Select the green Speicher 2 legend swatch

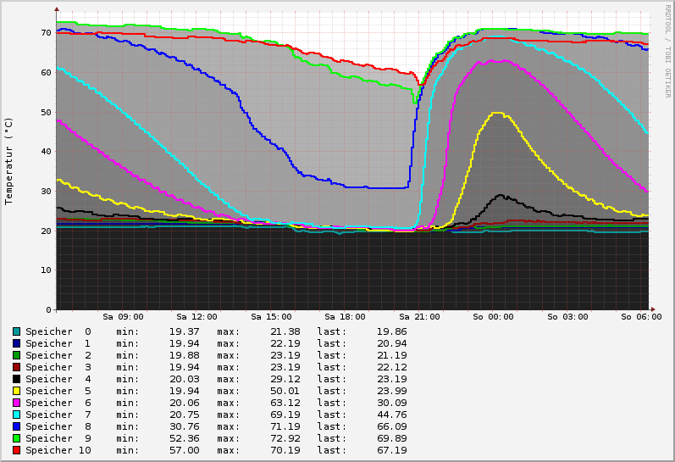pyautogui.click(x=16, y=355)
